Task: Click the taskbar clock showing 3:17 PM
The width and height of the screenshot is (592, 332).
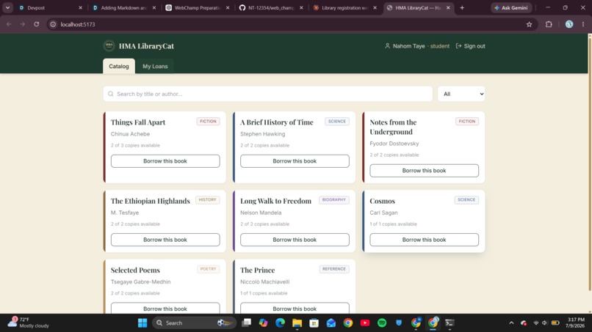Action: (x=575, y=322)
